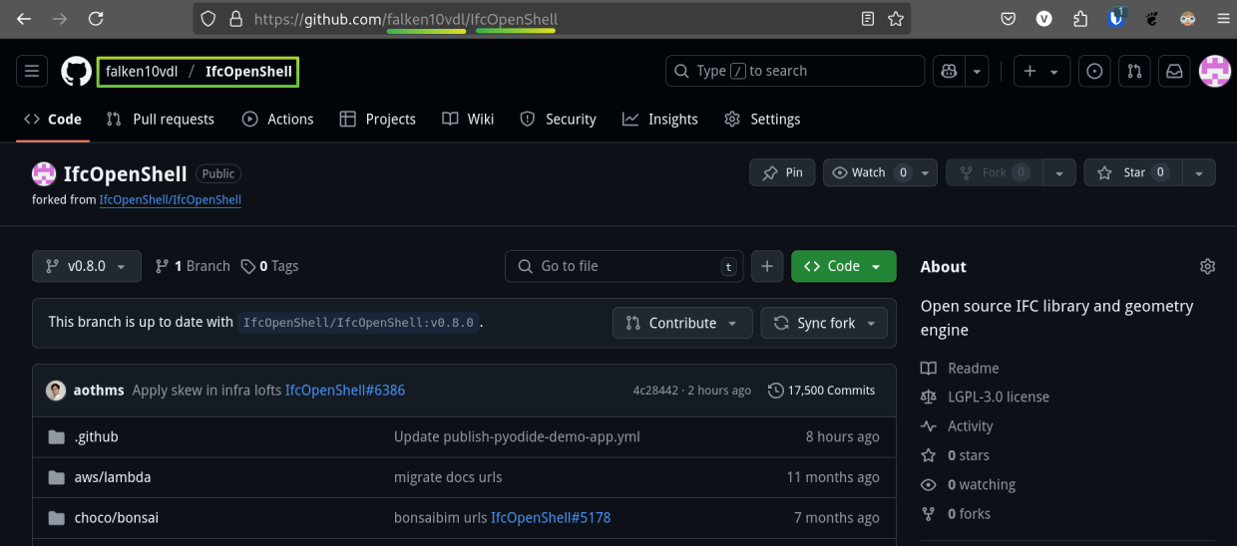Open commit message 'migrate docs urls'
The image size is (1237, 546).
point(448,477)
